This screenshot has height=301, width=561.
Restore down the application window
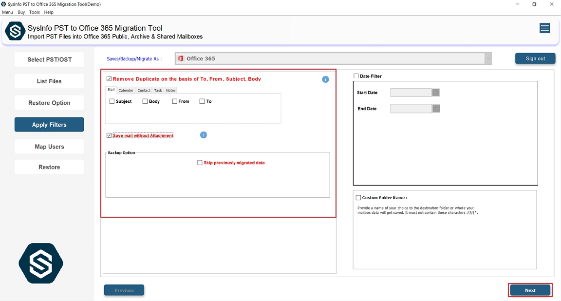point(534,4)
